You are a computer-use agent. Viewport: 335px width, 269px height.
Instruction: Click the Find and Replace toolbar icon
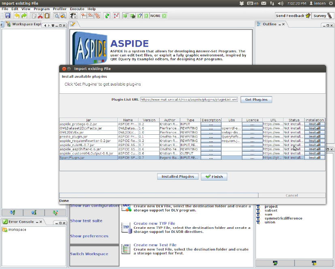[x=63, y=16]
